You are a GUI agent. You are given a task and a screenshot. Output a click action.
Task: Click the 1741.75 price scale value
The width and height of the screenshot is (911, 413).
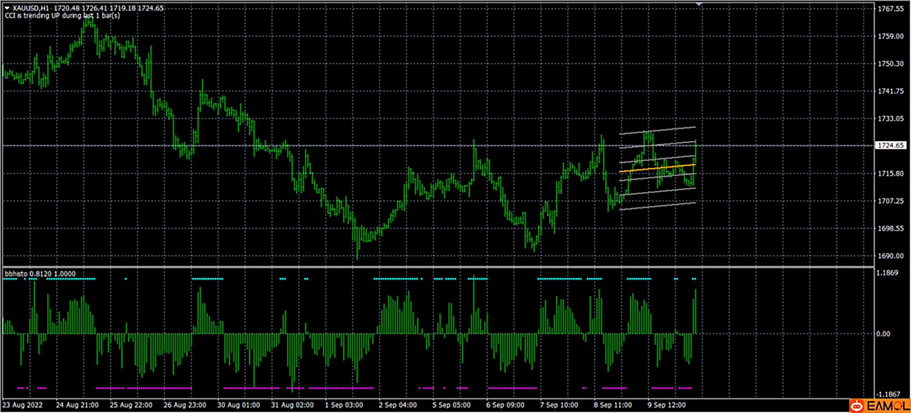click(x=890, y=91)
